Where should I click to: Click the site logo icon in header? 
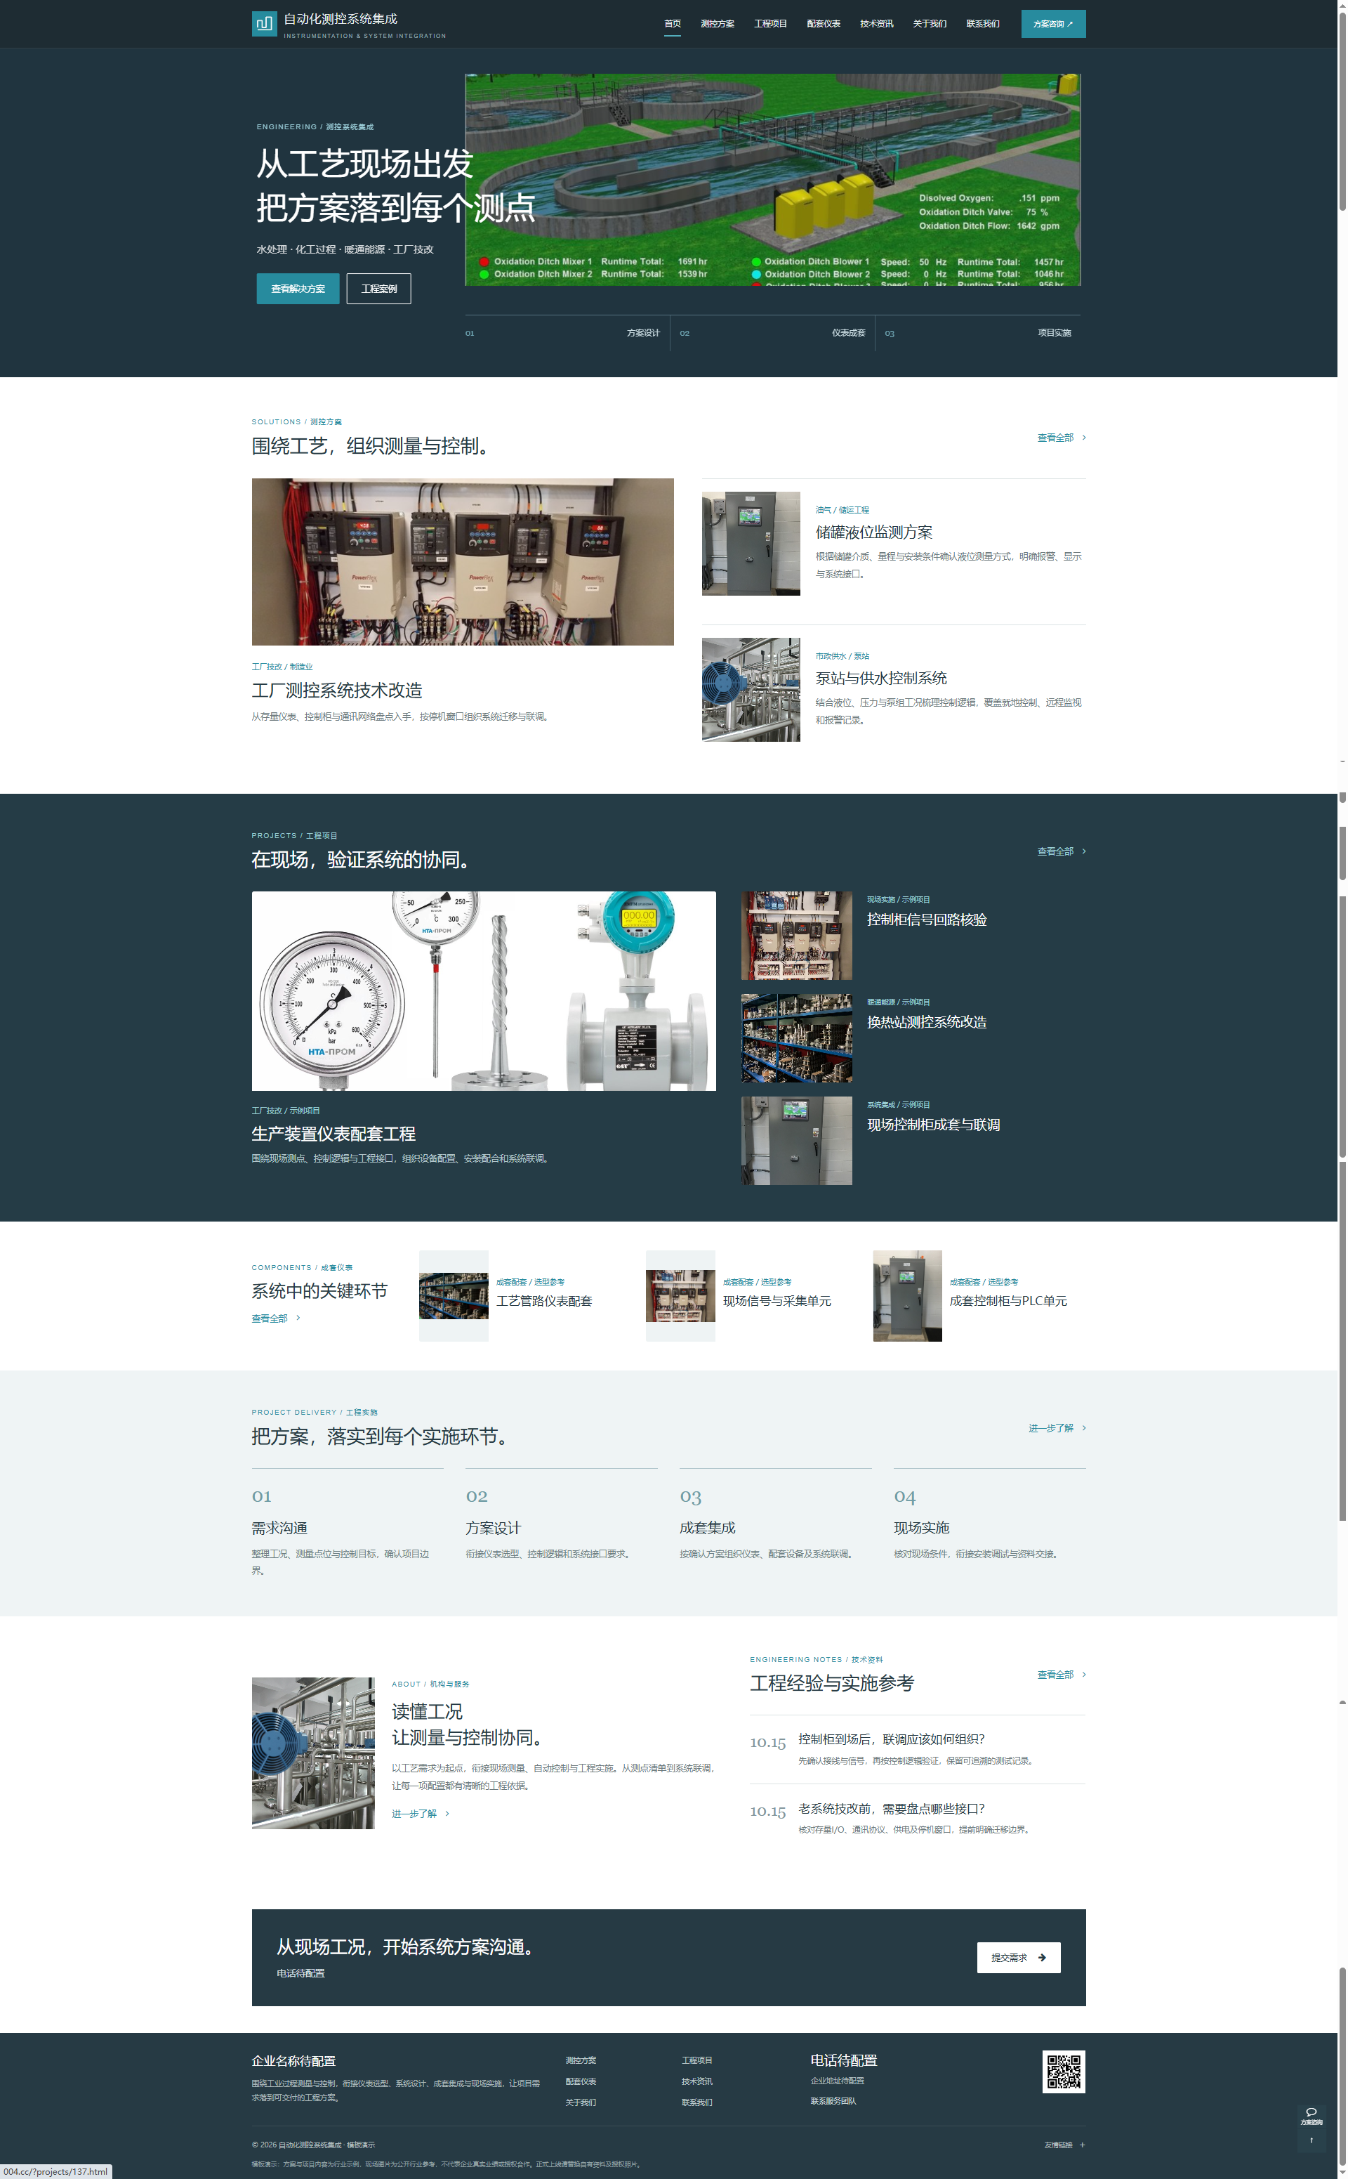[264, 24]
